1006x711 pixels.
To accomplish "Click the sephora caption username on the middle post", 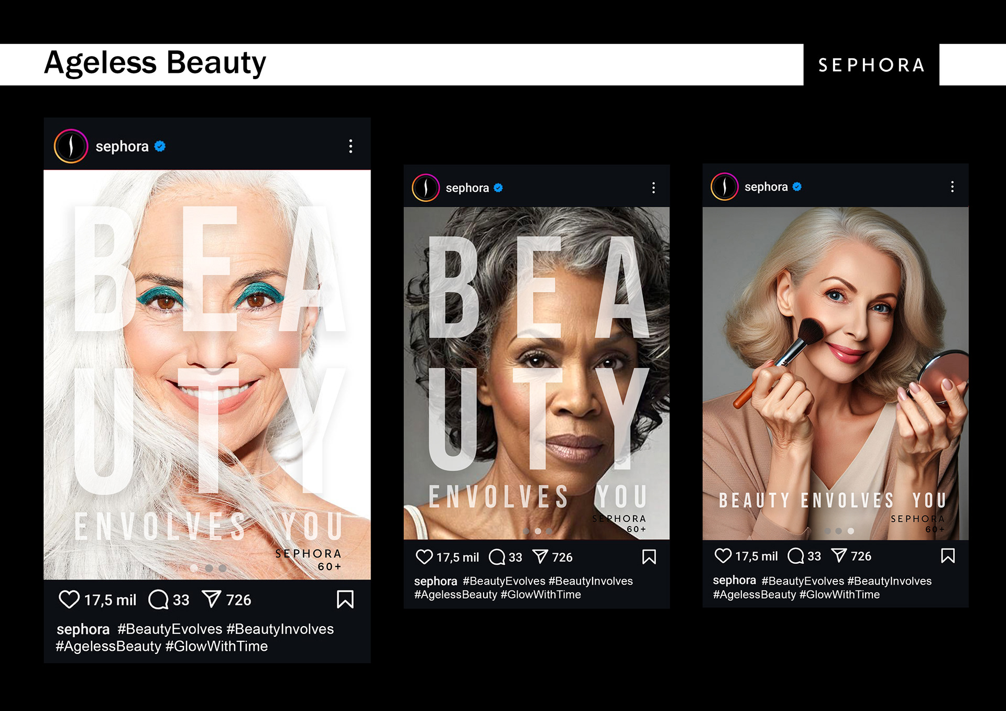I will pos(436,581).
